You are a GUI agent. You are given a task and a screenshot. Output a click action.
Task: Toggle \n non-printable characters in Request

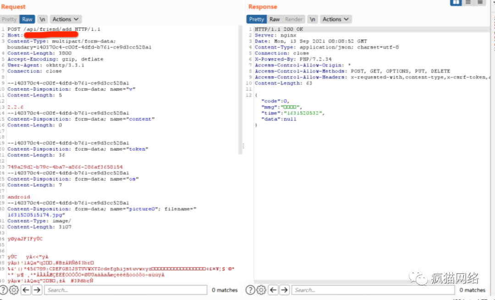pyautogui.click(x=42, y=19)
